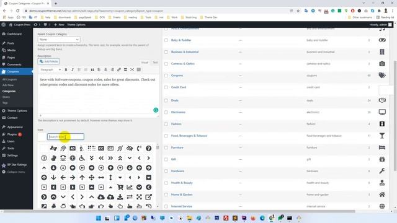Choose the horizontal double arrow icon
397x223 pixels.
[x=101, y=178]
